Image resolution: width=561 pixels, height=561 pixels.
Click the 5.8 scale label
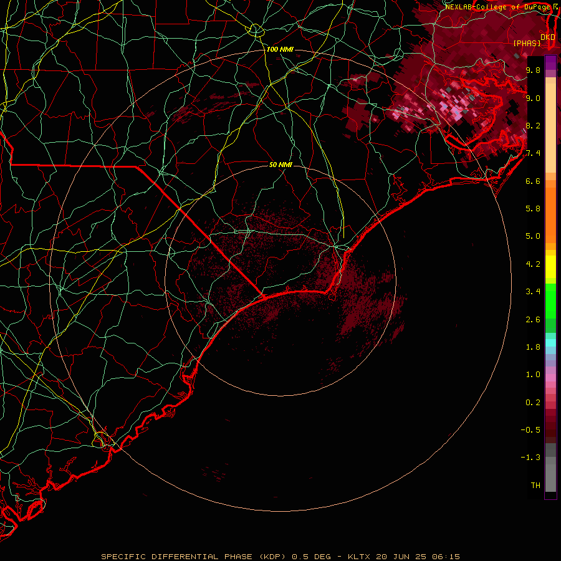533,209
